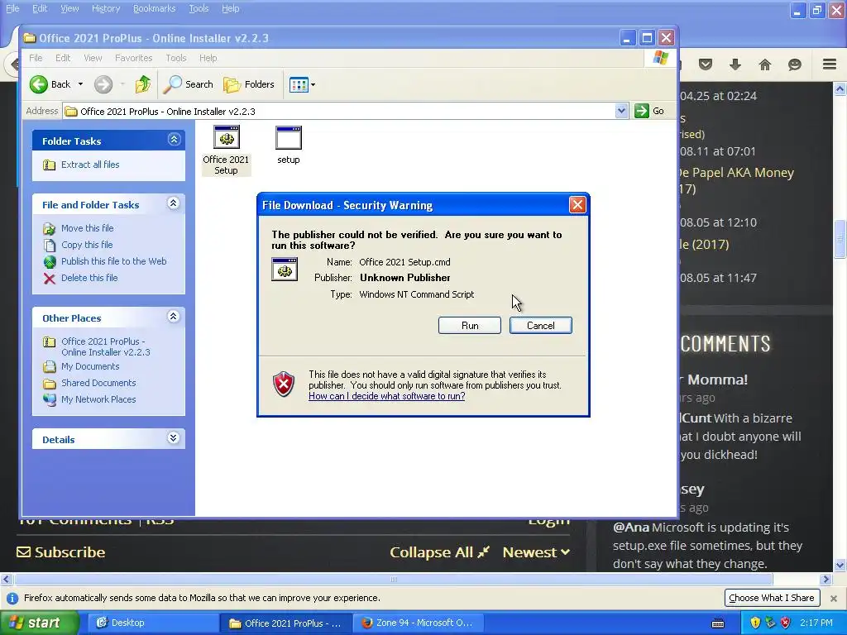
Task: Click Run in the Security Warning dialog
Action: (x=470, y=326)
